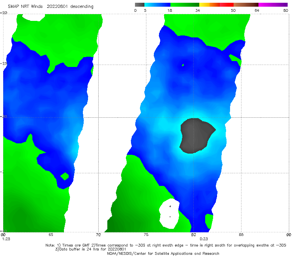The image size is (292, 256).
Task: Click the white data gap inside right swath
Action: coord(169,214)
